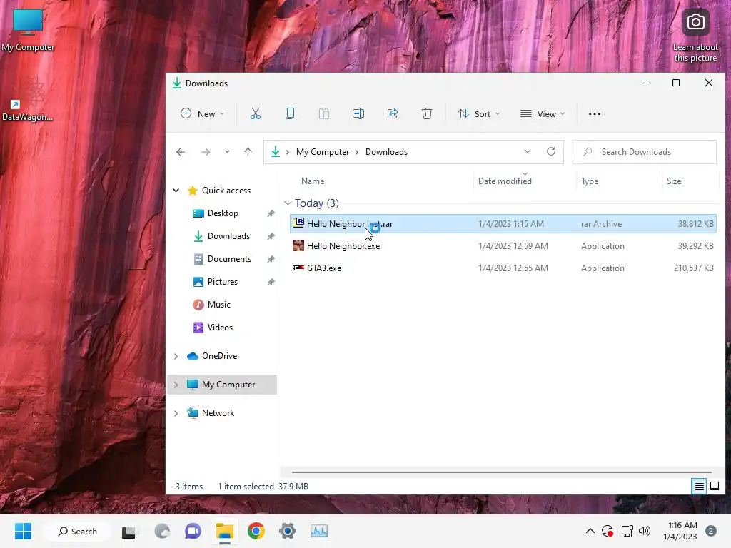
Task: Expand the OneDrive tree node
Action: pyautogui.click(x=176, y=356)
